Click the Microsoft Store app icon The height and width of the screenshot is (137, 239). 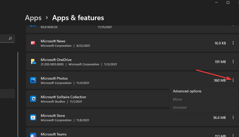coord(33,117)
